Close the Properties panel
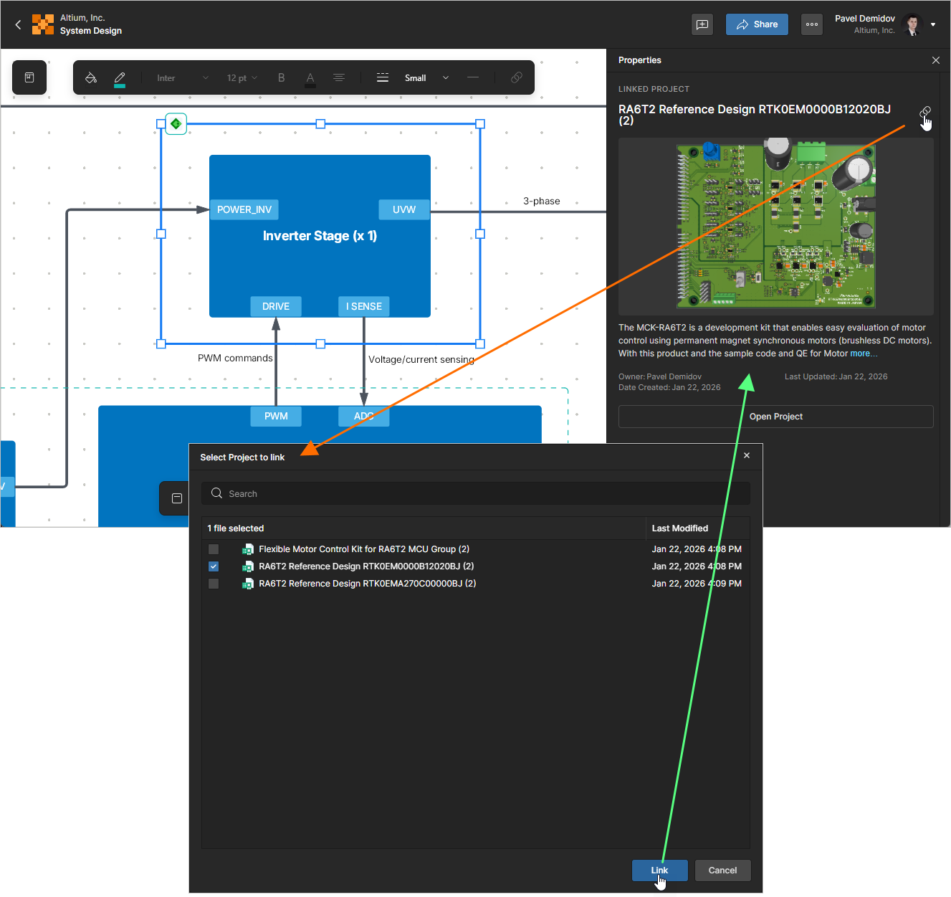The width and height of the screenshot is (951, 897). coord(936,60)
